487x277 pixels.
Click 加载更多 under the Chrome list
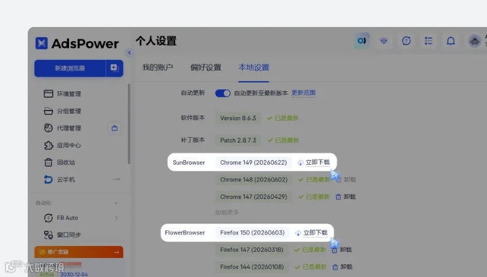(227, 212)
